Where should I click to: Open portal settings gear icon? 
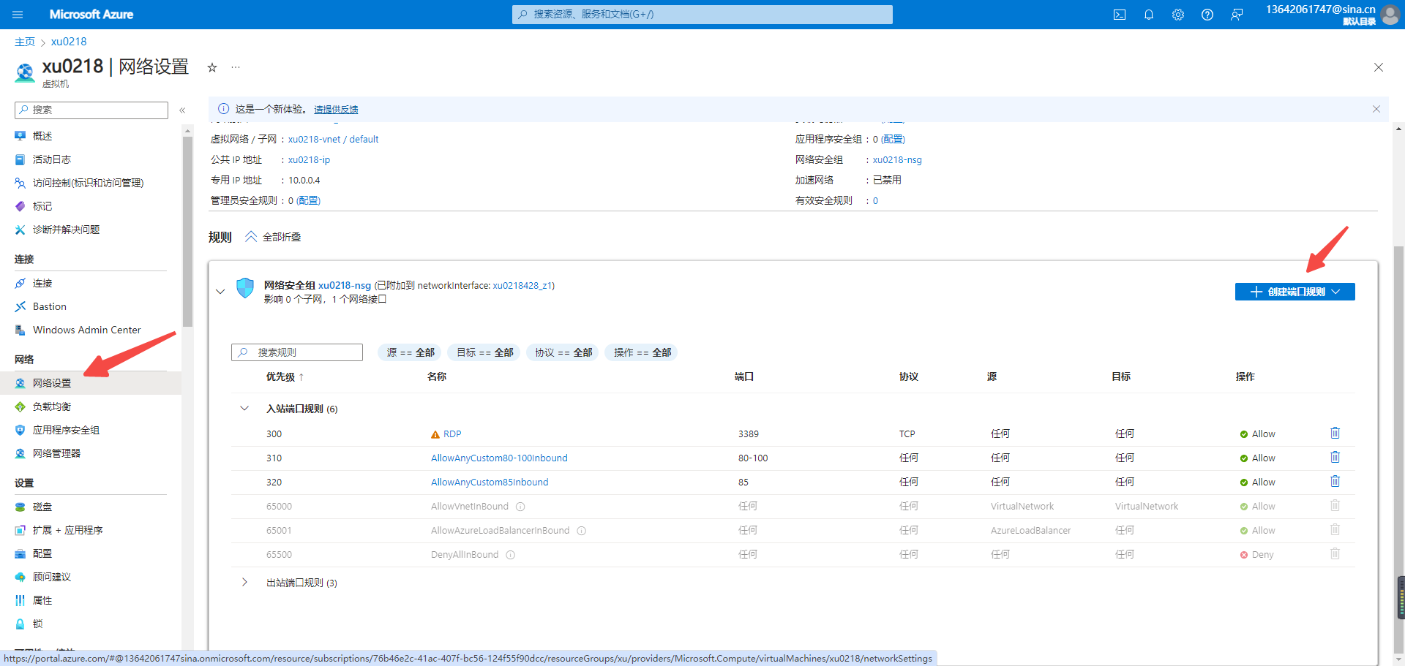pos(1178,15)
